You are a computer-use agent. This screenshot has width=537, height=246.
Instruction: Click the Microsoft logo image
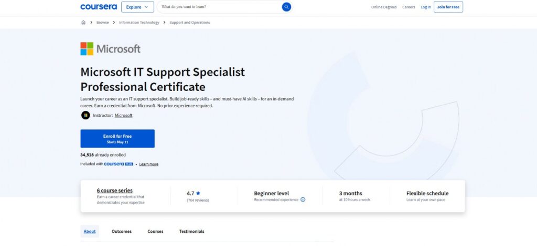pyautogui.click(x=111, y=49)
